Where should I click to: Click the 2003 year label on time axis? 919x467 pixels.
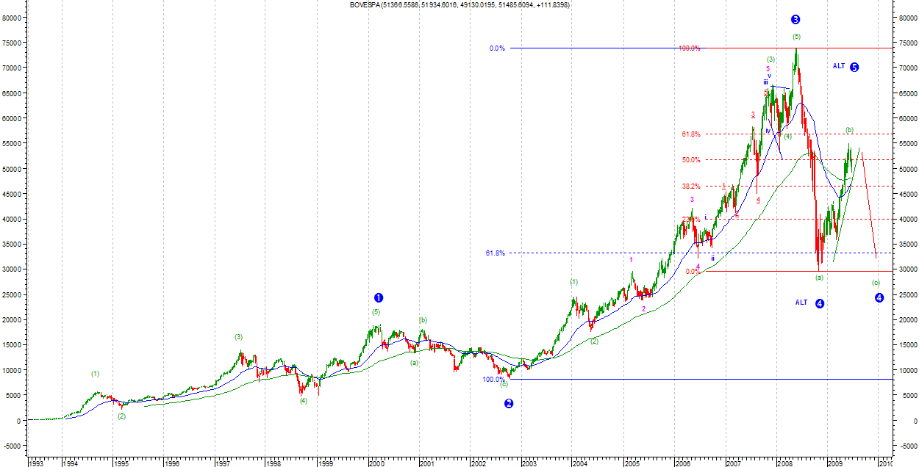point(529,463)
